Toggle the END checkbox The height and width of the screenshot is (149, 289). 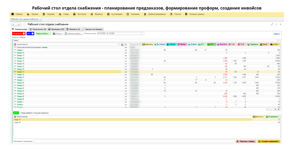[33, 33]
